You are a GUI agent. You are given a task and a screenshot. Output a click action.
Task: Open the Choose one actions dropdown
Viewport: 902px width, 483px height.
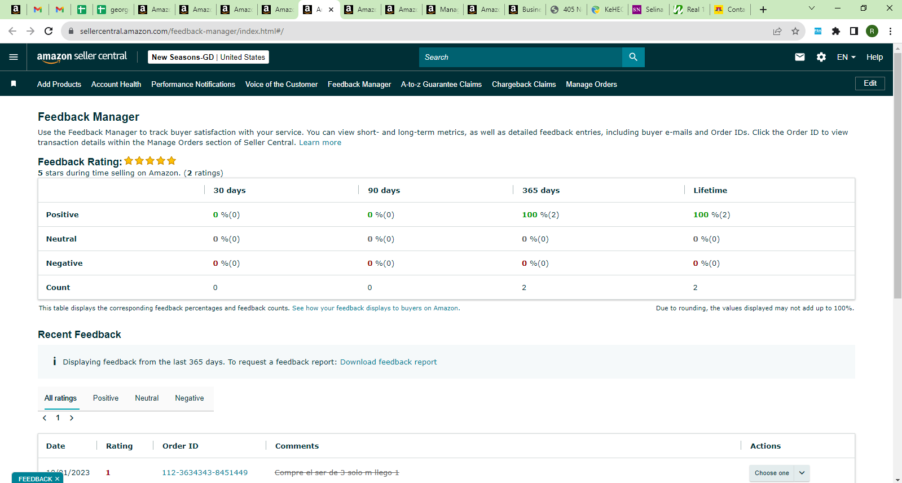point(780,473)
